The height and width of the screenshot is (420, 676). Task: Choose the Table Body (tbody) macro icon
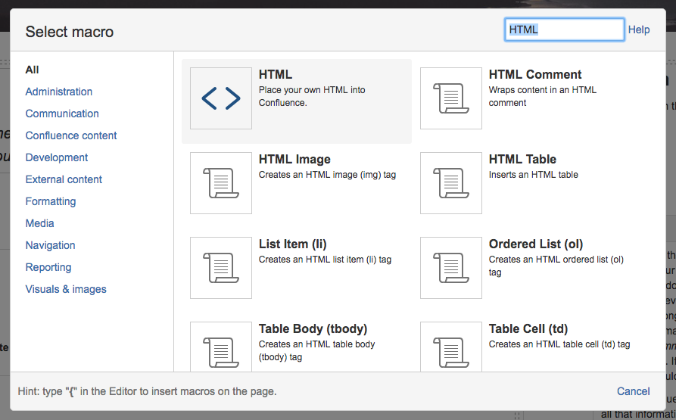(x=221, y=347)
